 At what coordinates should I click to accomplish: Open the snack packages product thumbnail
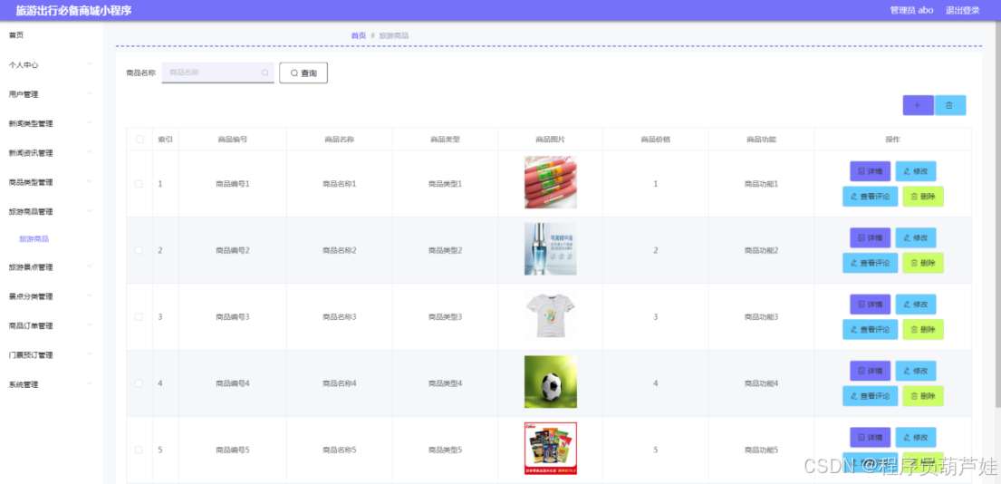(x=550, y=449)
